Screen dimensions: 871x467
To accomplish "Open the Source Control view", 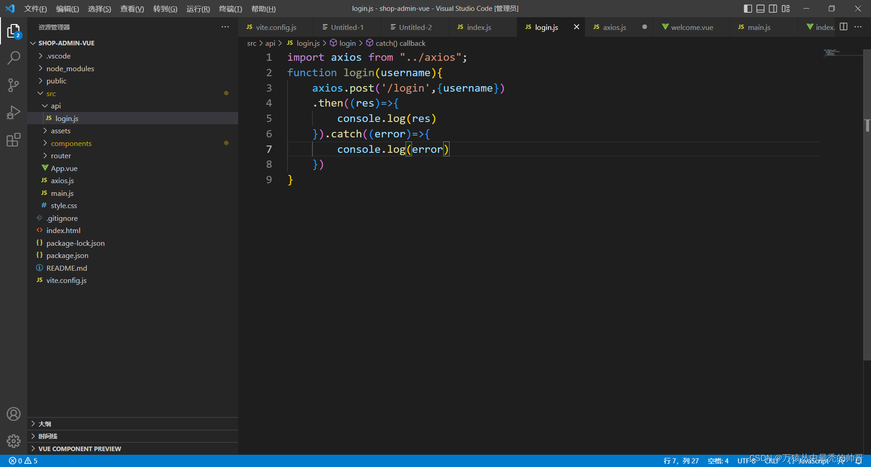I will point(14,85).
